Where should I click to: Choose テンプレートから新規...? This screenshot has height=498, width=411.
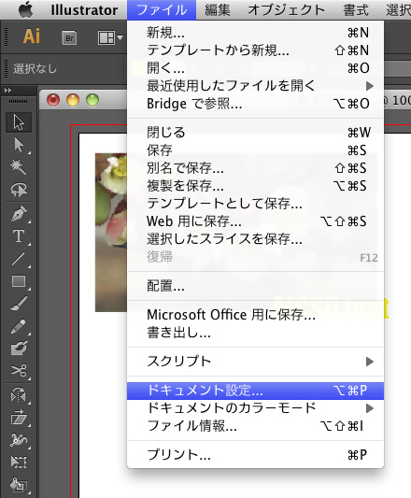255,50
